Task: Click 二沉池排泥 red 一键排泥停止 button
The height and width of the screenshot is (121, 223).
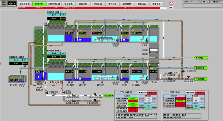Action: (200, 93)
